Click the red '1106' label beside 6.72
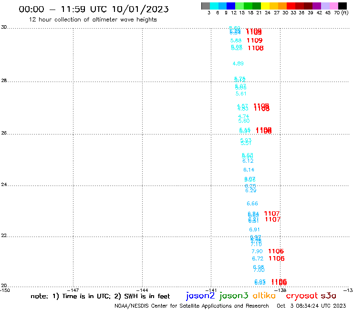 pyautogui.click(x=277, y=258)
